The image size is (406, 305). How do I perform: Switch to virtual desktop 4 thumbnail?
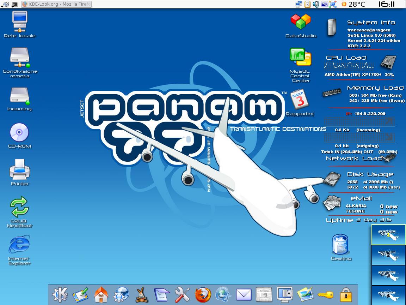tap(388, 295)
